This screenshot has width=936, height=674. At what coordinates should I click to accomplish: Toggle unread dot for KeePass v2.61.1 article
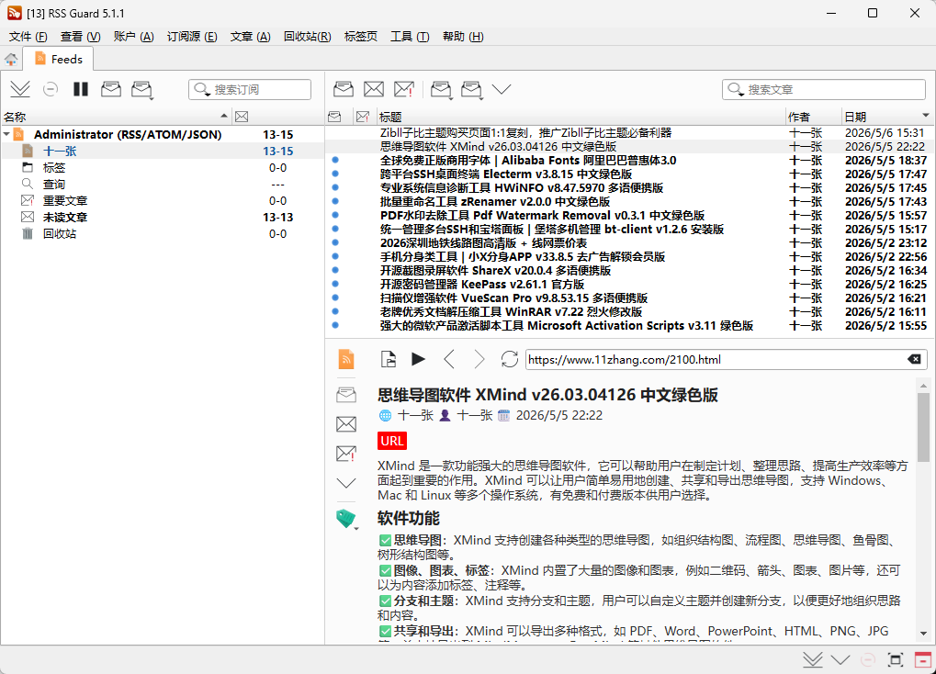tap(335, 284)
